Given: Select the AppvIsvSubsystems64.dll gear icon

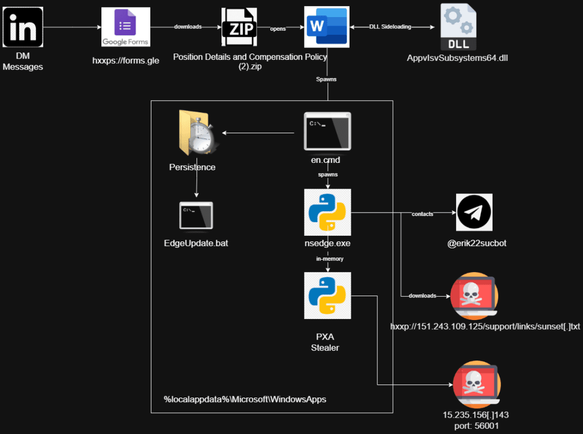Looking at the screenshot, I should pyautogui.click(x=458, y=26).
